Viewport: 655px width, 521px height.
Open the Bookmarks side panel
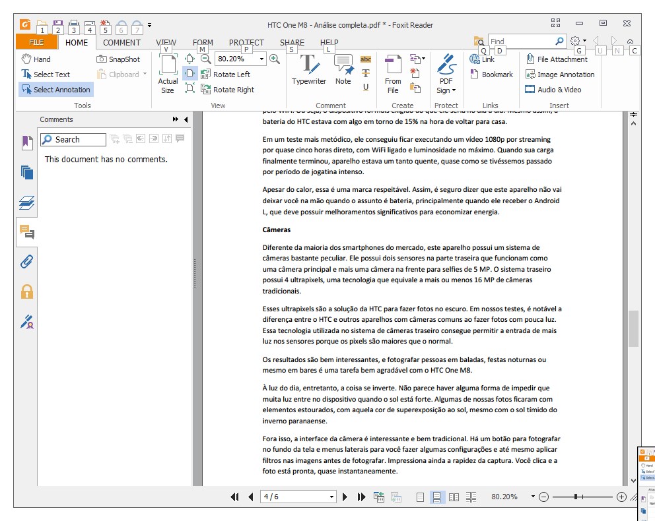[x=26, y=142]
